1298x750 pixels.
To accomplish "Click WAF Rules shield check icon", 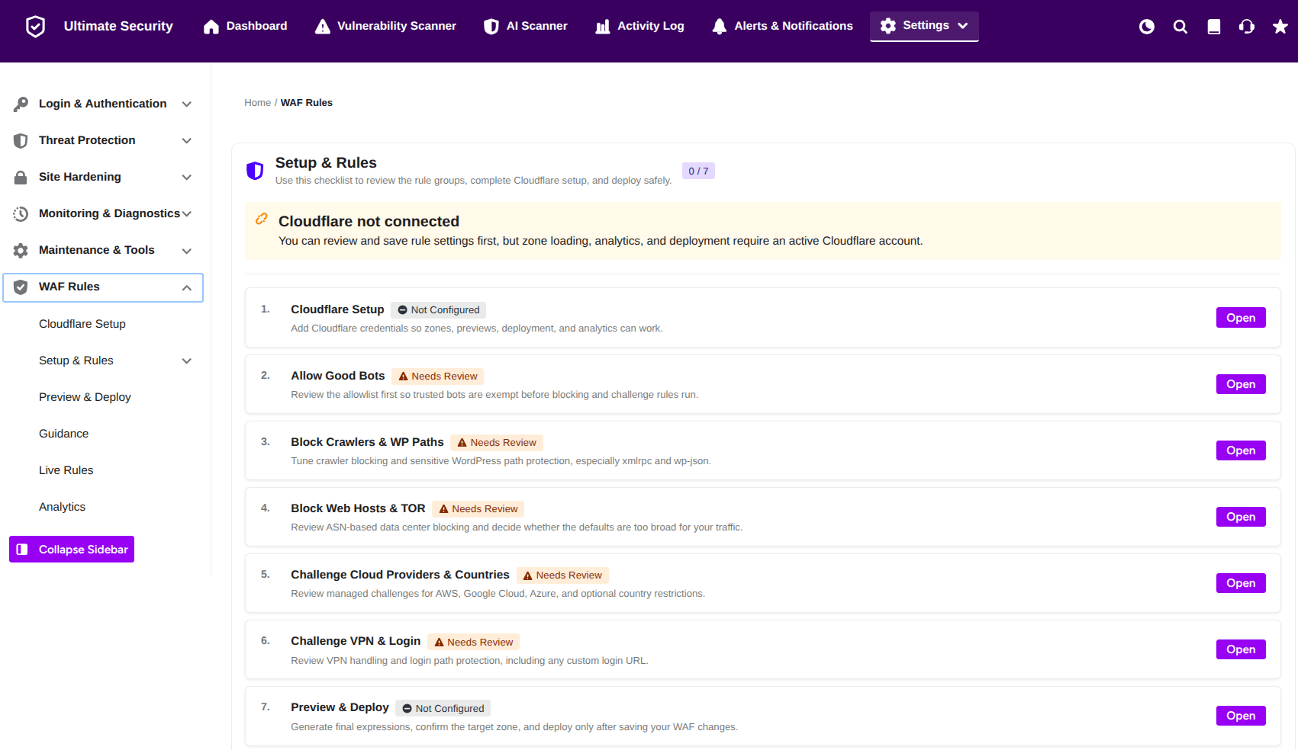I will click(x=21, y=287).
